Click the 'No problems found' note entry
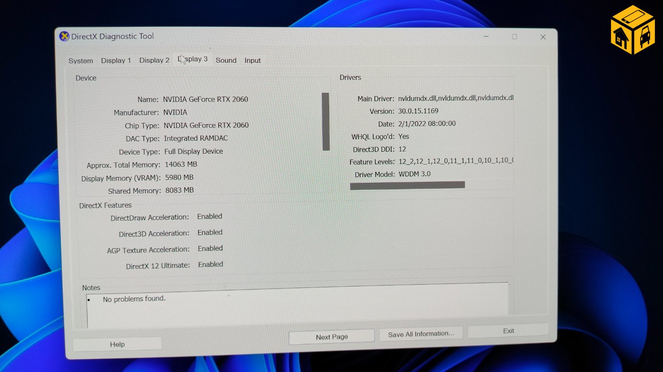663x372 pixels. pos(133,299)
